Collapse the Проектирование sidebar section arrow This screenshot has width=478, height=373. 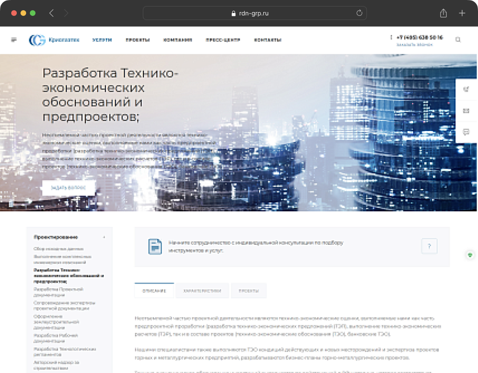(104, 237)
